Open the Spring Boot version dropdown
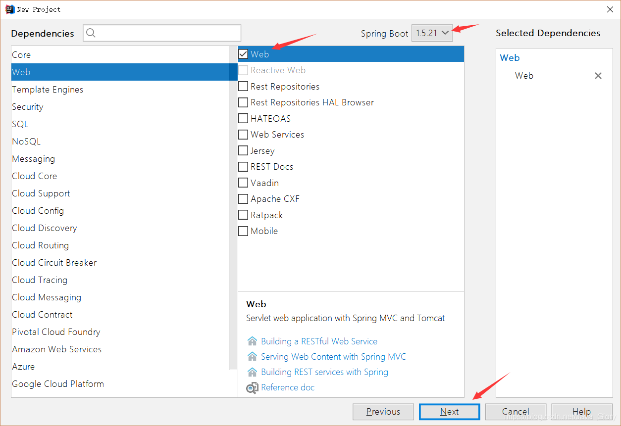The width and height of the screenshot is (621, 426). point(432,33)
